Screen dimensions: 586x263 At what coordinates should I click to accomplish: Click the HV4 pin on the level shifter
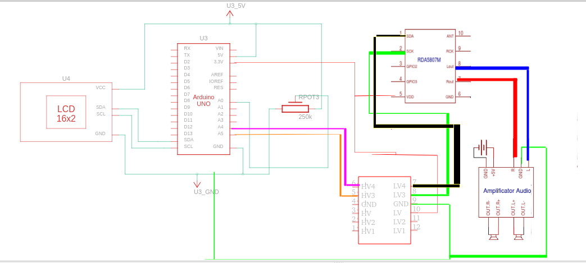pos(368,186)
